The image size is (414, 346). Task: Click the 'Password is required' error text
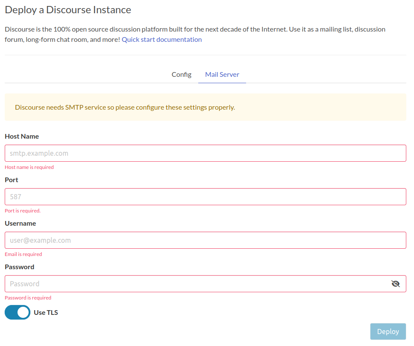(27, 297)
